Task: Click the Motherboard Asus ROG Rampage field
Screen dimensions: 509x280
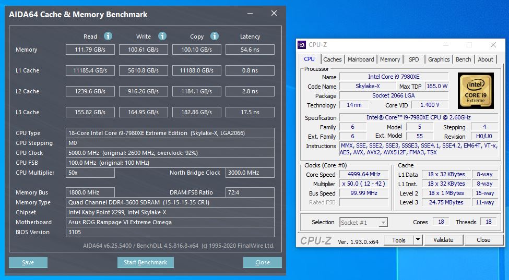Action: pyautogui.click(x=170, y=222)
